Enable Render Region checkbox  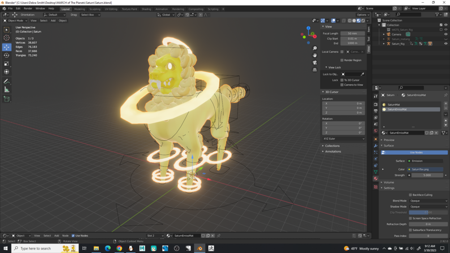click(342, 60)
